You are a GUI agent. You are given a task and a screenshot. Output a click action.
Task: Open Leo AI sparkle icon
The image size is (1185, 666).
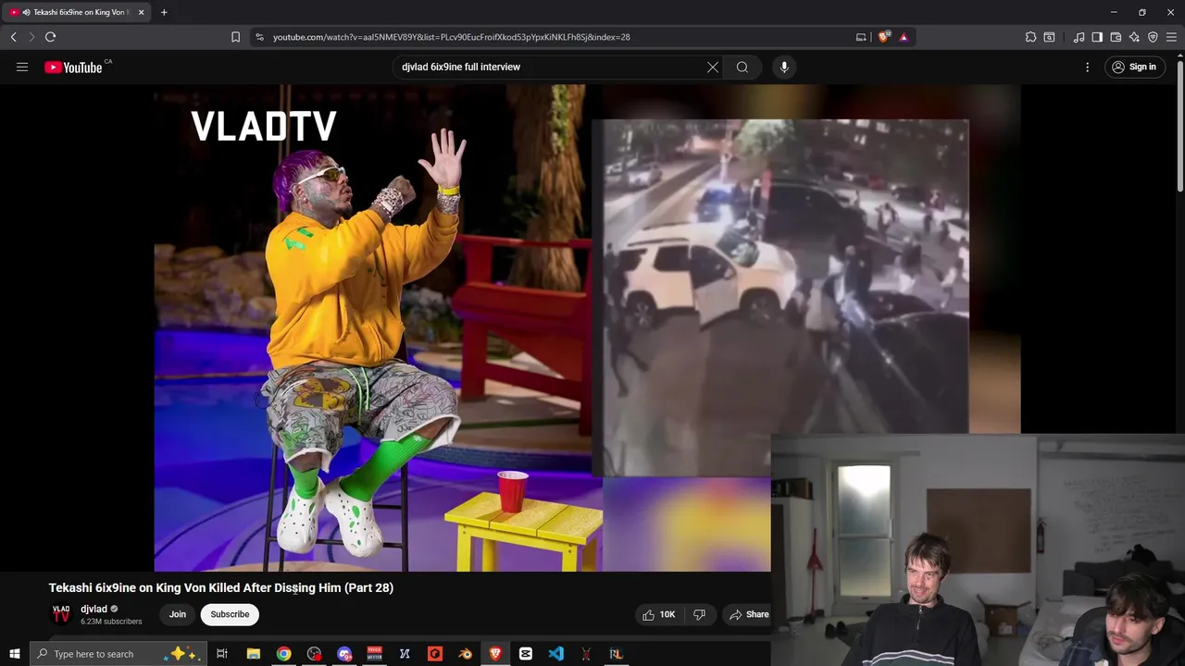click(x=1134, y=37)
